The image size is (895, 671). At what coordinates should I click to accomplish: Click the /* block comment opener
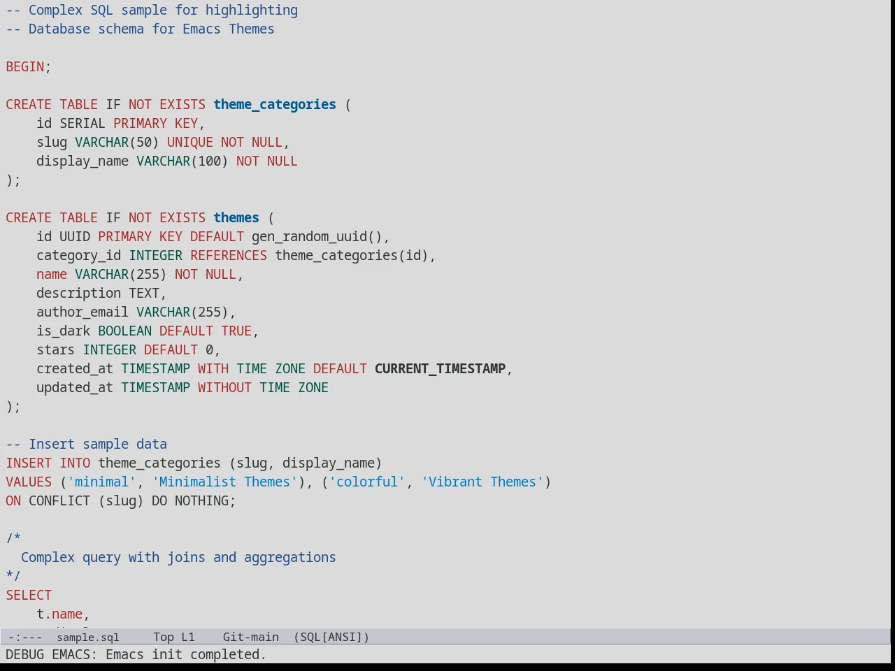tap(13, 539)
